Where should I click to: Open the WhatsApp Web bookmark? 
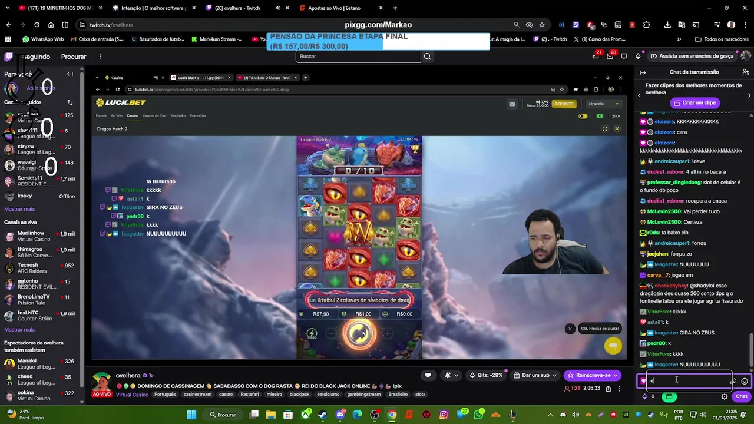tap(43, 39)
